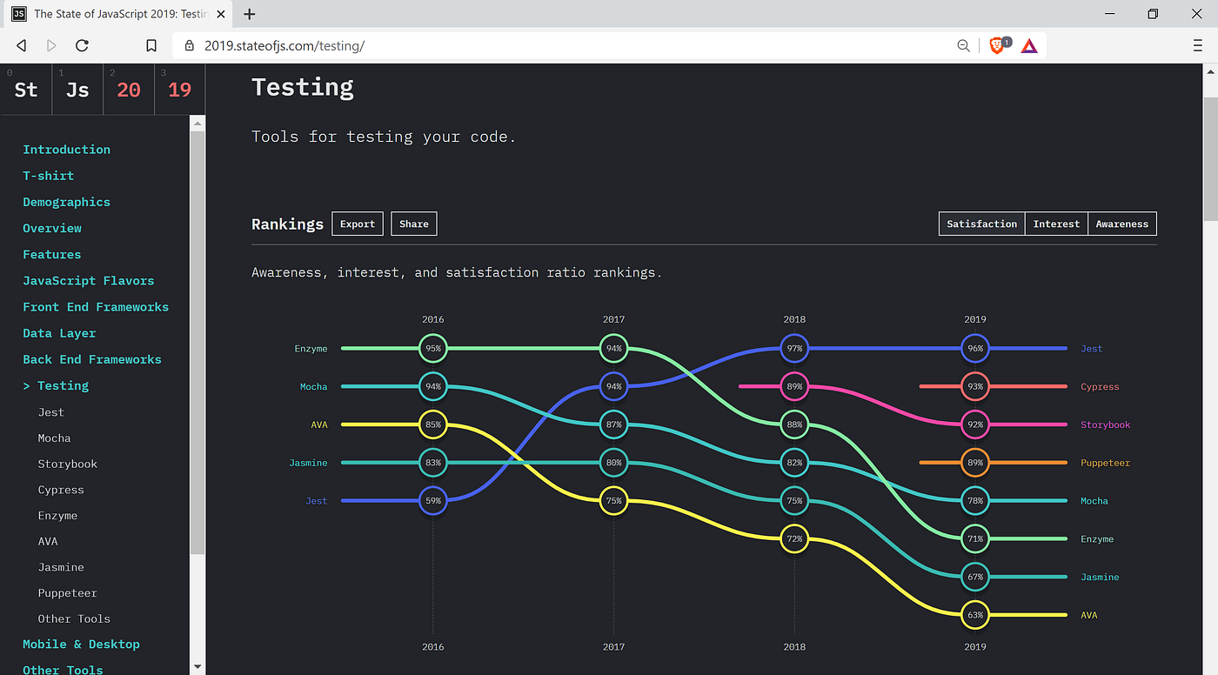
Task: Open Back End Frameworks section
Action: point(92,359)
